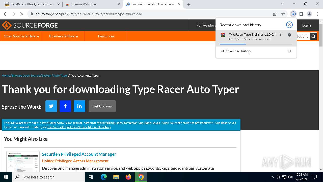The image size is (323, 182).
Task: Click the site search magnifier button
Action: (313, 36)
